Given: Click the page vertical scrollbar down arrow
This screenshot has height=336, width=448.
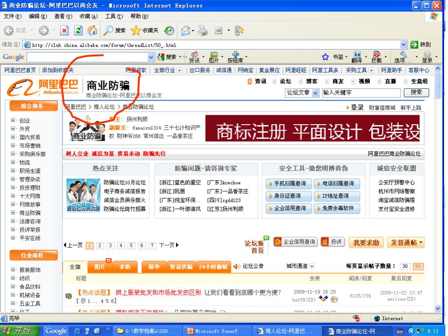Looking at the screenshot, I should tap(437, 308).
